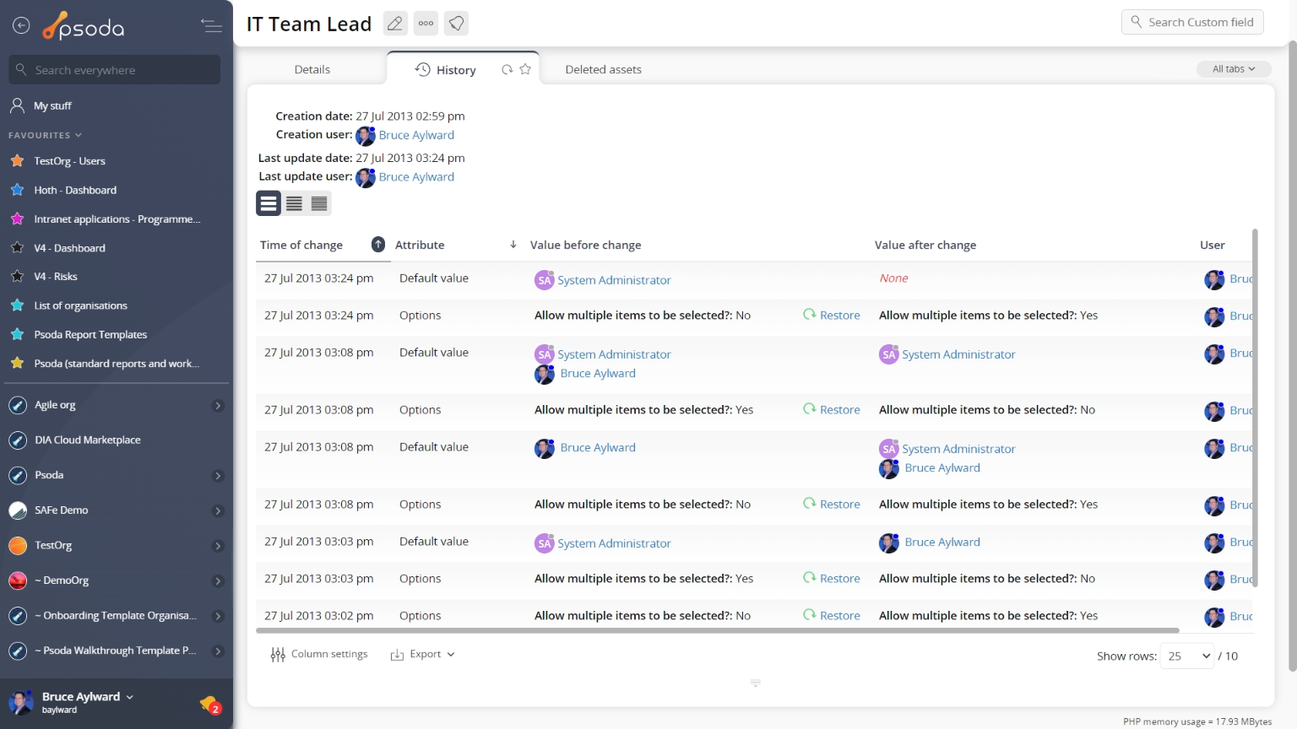Switch to the Details tab
This screenshot has width=1297, height=729.
coord(312,70)
